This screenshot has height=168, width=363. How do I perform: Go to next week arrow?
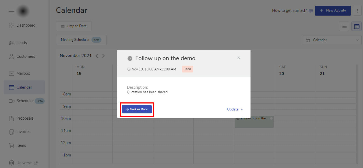104,56
